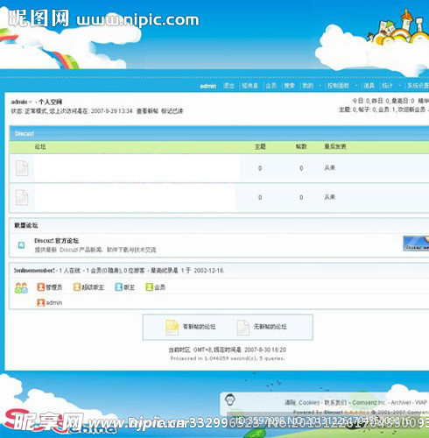Click the 退出 logout link
This screenshot has width=429, height=438.
(229, 86)
